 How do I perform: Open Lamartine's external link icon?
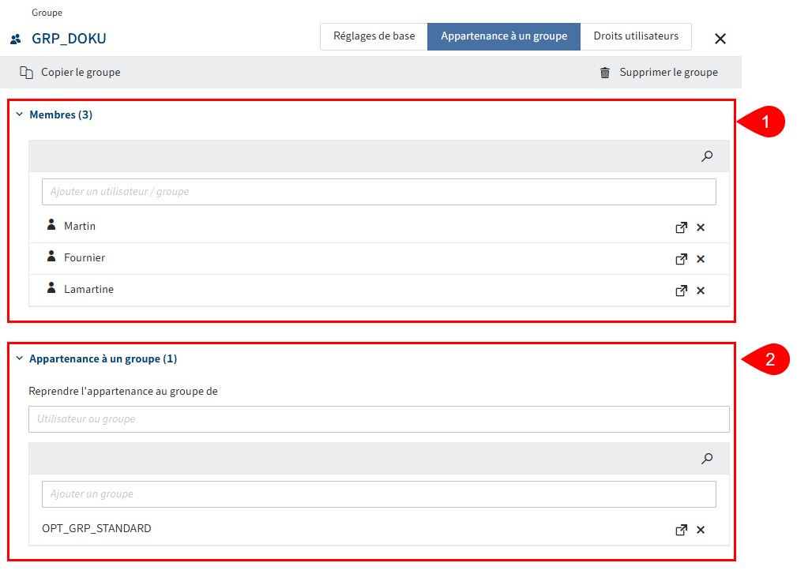pos(681,291)
